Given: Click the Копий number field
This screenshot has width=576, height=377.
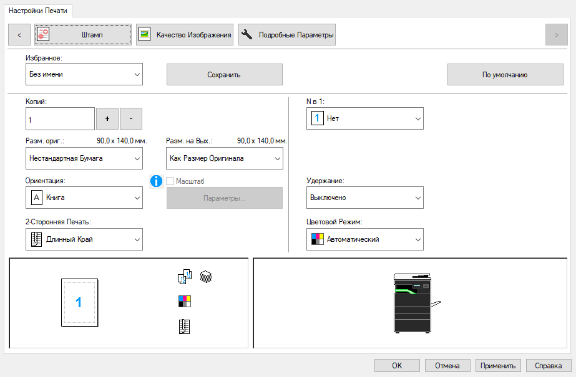Looking at the screenshot, I should click(x=61, y=119).
